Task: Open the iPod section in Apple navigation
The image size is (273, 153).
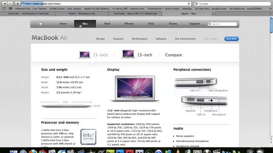Action: (107, 24)
